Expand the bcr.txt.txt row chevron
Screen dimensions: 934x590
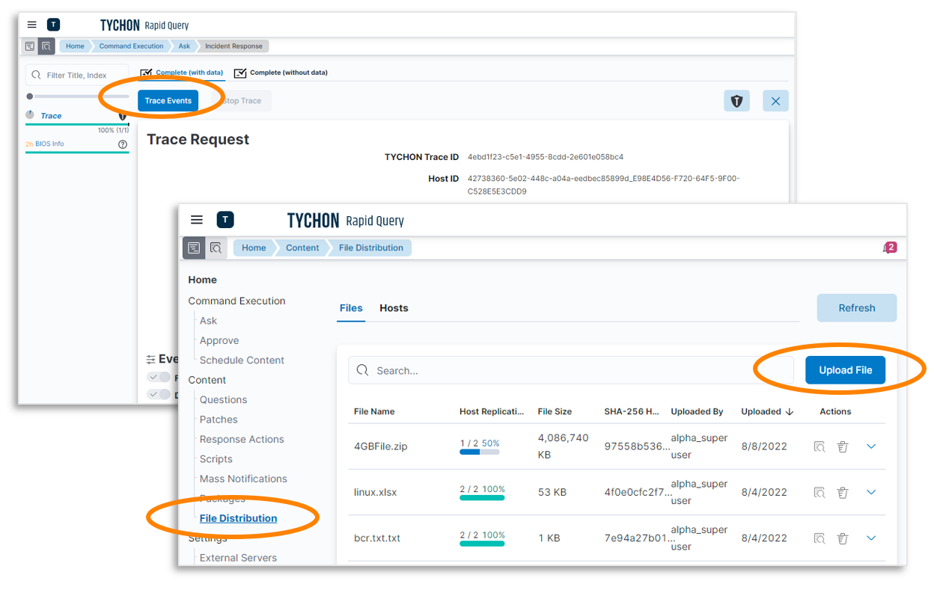[x=871, y=538]
